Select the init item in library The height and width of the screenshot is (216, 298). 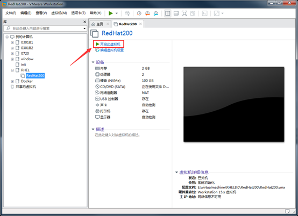23,64
